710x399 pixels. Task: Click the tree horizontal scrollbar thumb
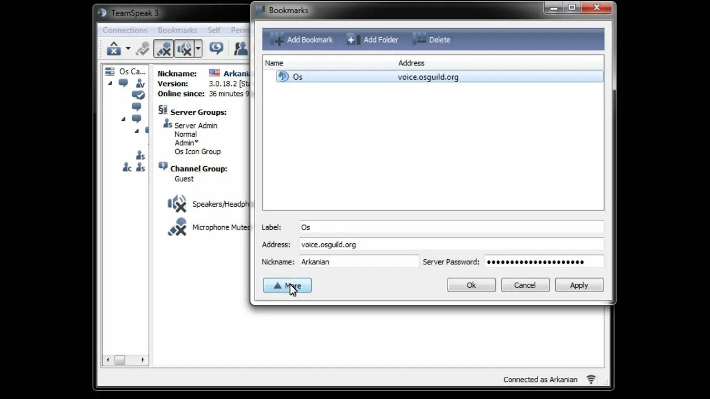pyautogui.click(x=119, y=360)
